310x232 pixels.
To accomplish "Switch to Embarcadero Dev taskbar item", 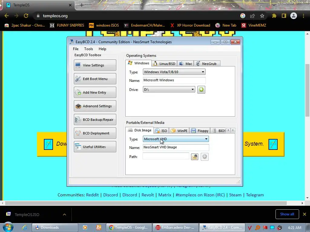I will point(176,227).
